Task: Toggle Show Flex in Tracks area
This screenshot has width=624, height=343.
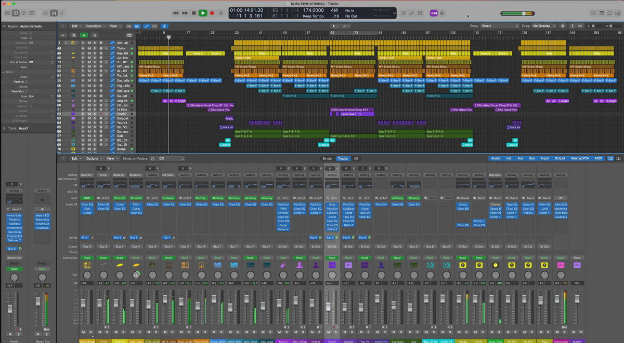Action: (x=155, y=26)
